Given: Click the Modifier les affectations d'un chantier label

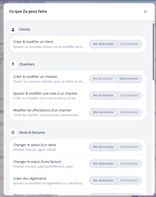Looking at the screenshot, I should pos(42,110).
